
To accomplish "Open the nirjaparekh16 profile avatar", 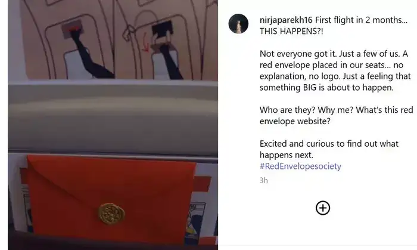I will click(x=238, y=24).
